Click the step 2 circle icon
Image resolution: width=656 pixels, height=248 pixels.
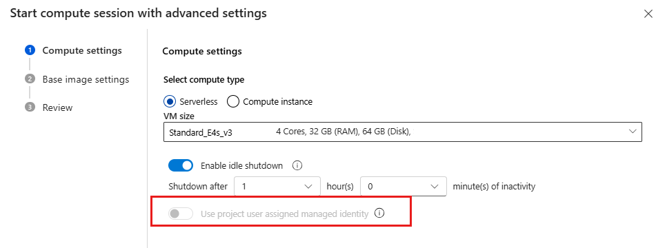point(30,79)
